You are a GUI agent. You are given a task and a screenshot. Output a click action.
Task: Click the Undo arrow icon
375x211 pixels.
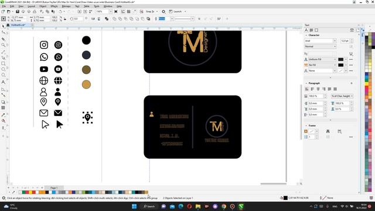click(60, 12)
